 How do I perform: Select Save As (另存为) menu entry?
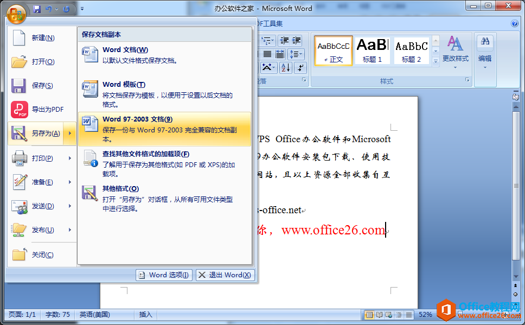[x=35, y=133]
